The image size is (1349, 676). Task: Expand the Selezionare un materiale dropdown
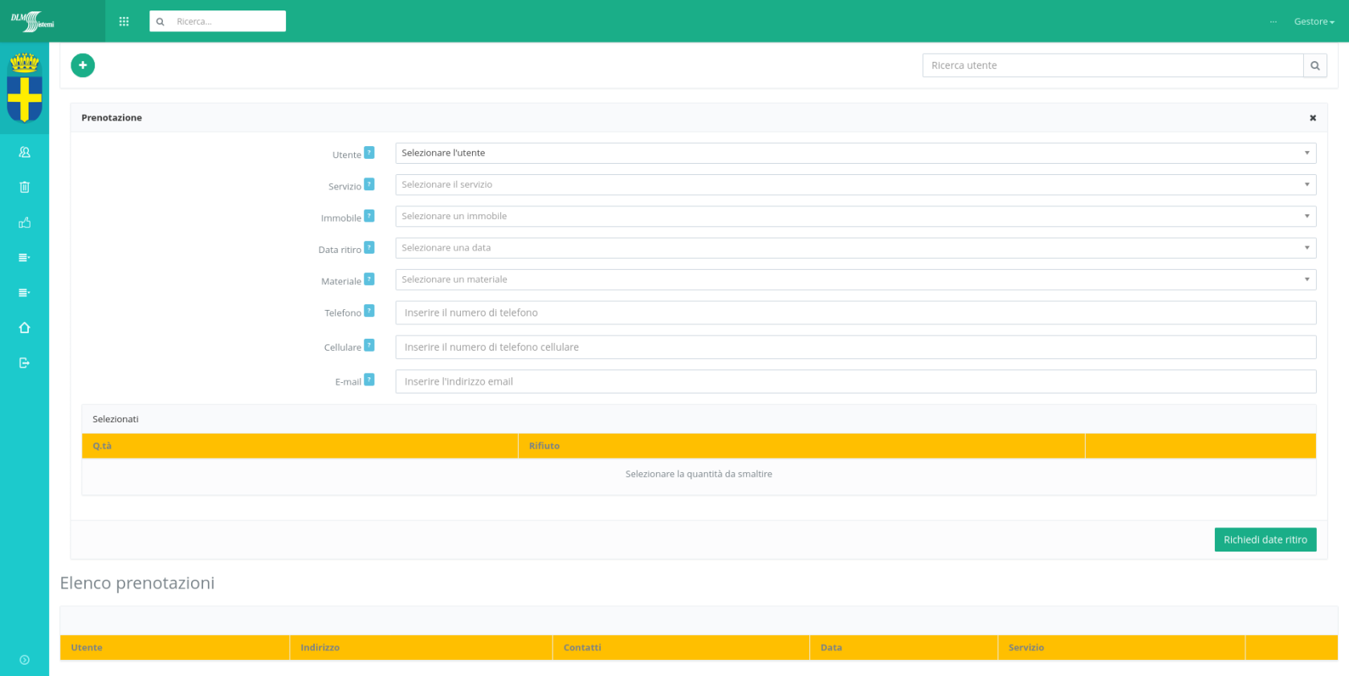click(855, 279)
